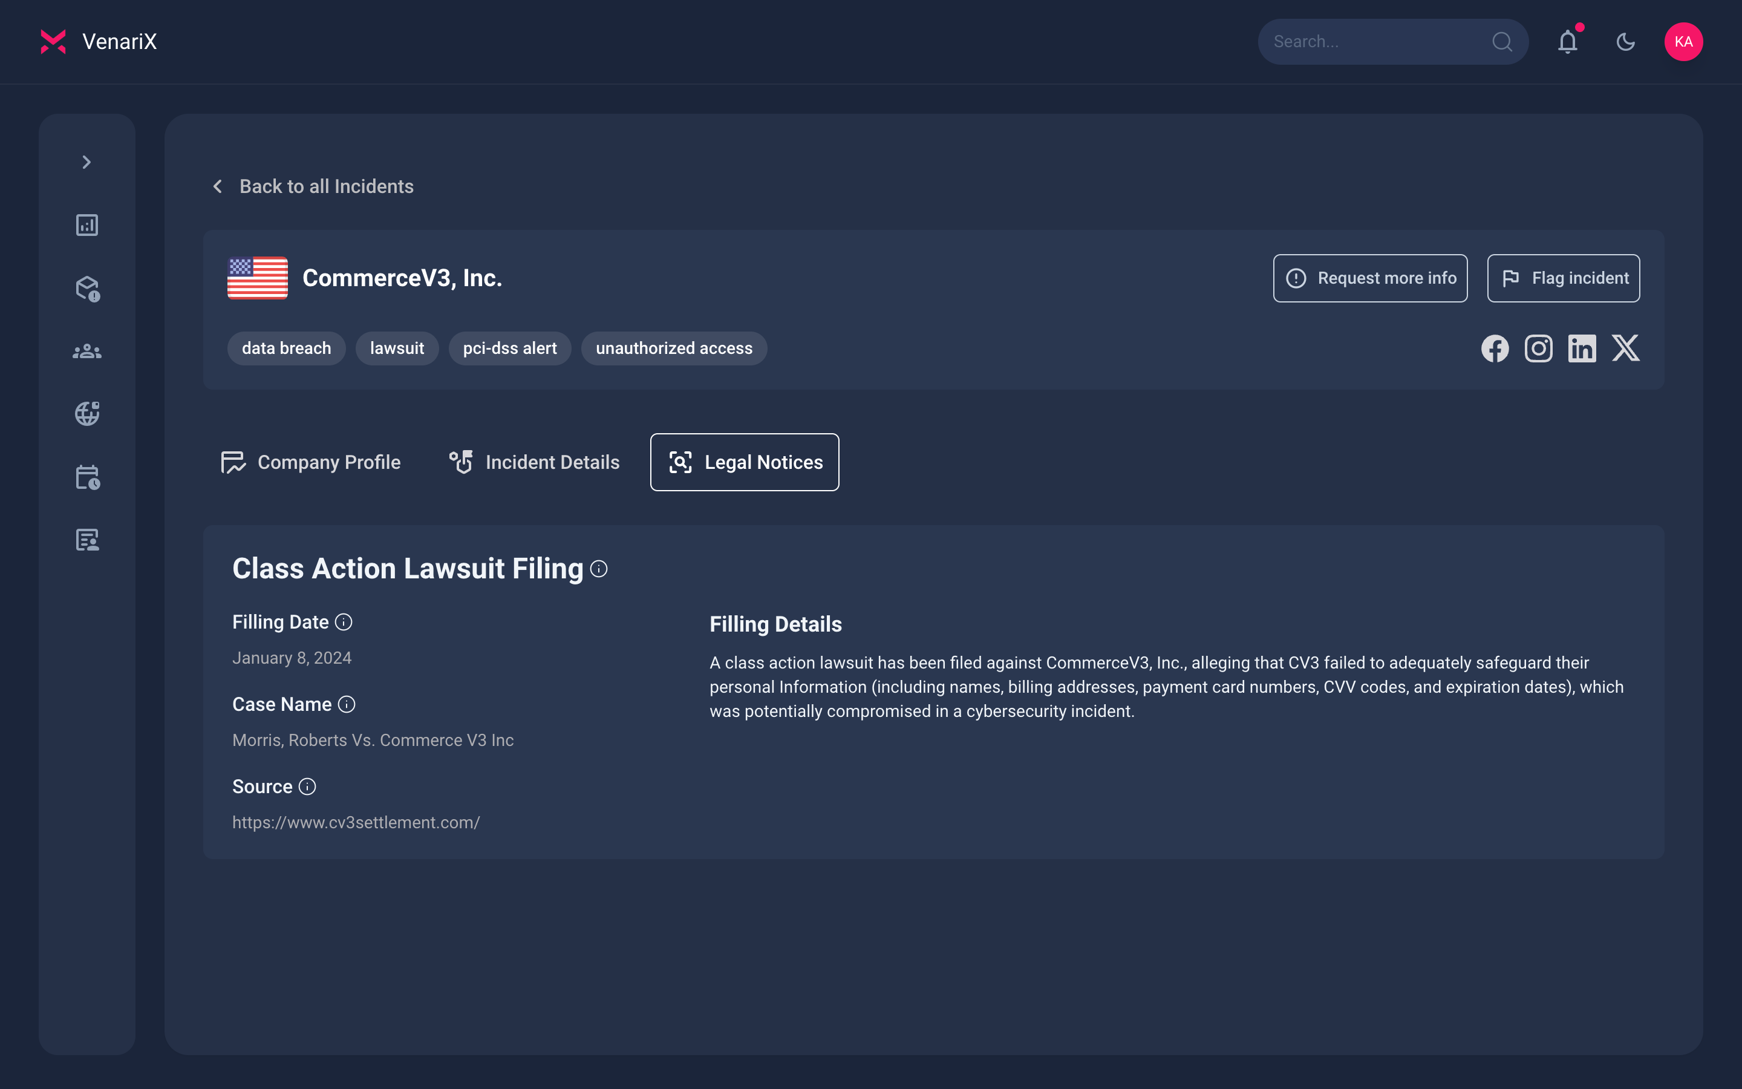Select the pci-dss alert tag
The width and height of the screenshot is (1742, 1089).
[x=510, y=348]
